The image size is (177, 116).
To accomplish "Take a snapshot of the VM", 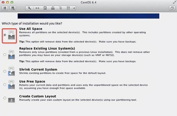I will click(13, 8).
